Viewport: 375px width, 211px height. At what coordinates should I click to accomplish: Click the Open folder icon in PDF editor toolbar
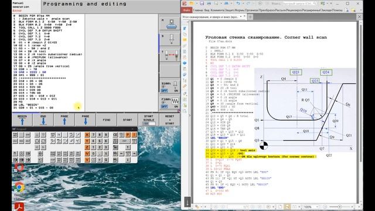click(192, 4)
